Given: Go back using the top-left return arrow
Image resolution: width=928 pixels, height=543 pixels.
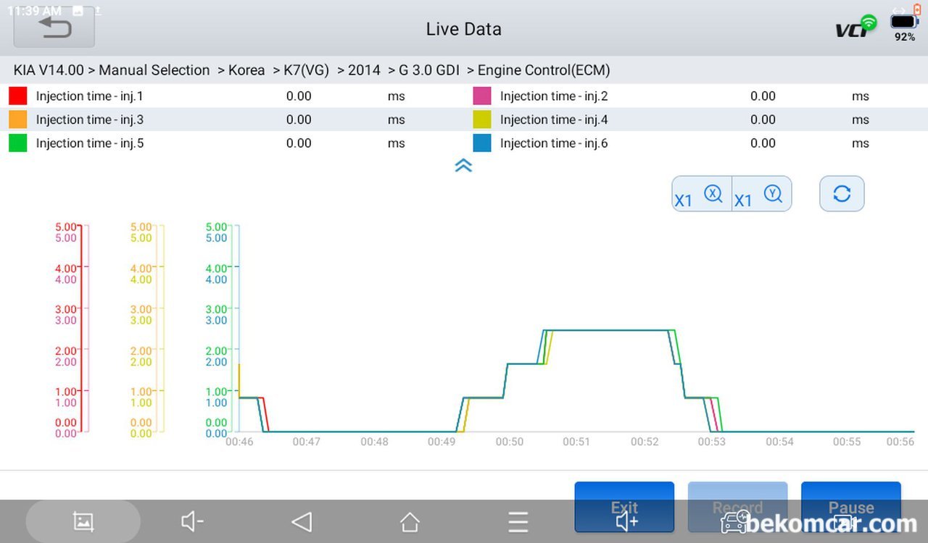Looking at the screenshot, I should tap(54, 28).
